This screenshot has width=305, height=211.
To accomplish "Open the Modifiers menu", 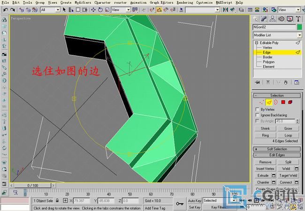I will click(83, 2).
